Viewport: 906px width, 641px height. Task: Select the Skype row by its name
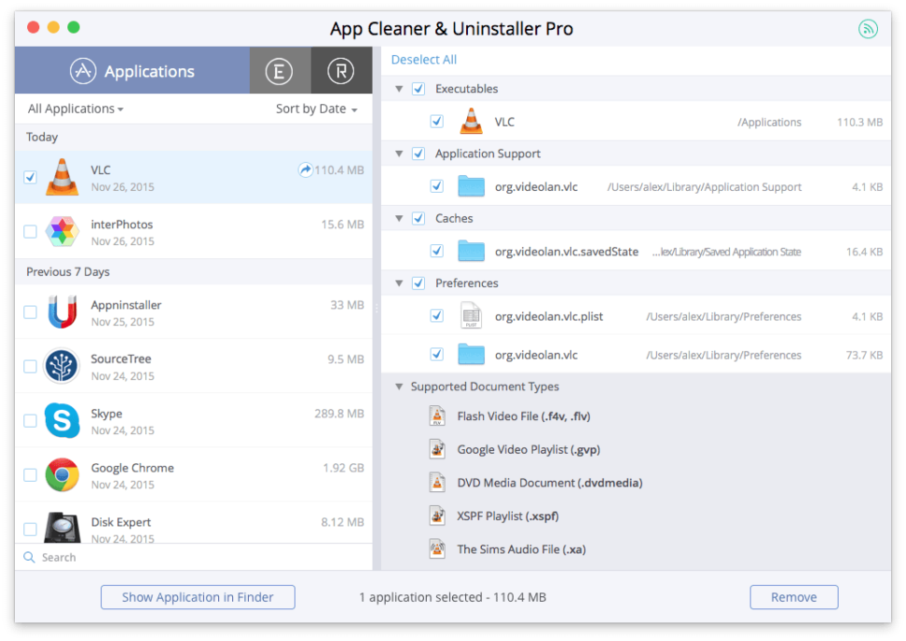point(107,414)
